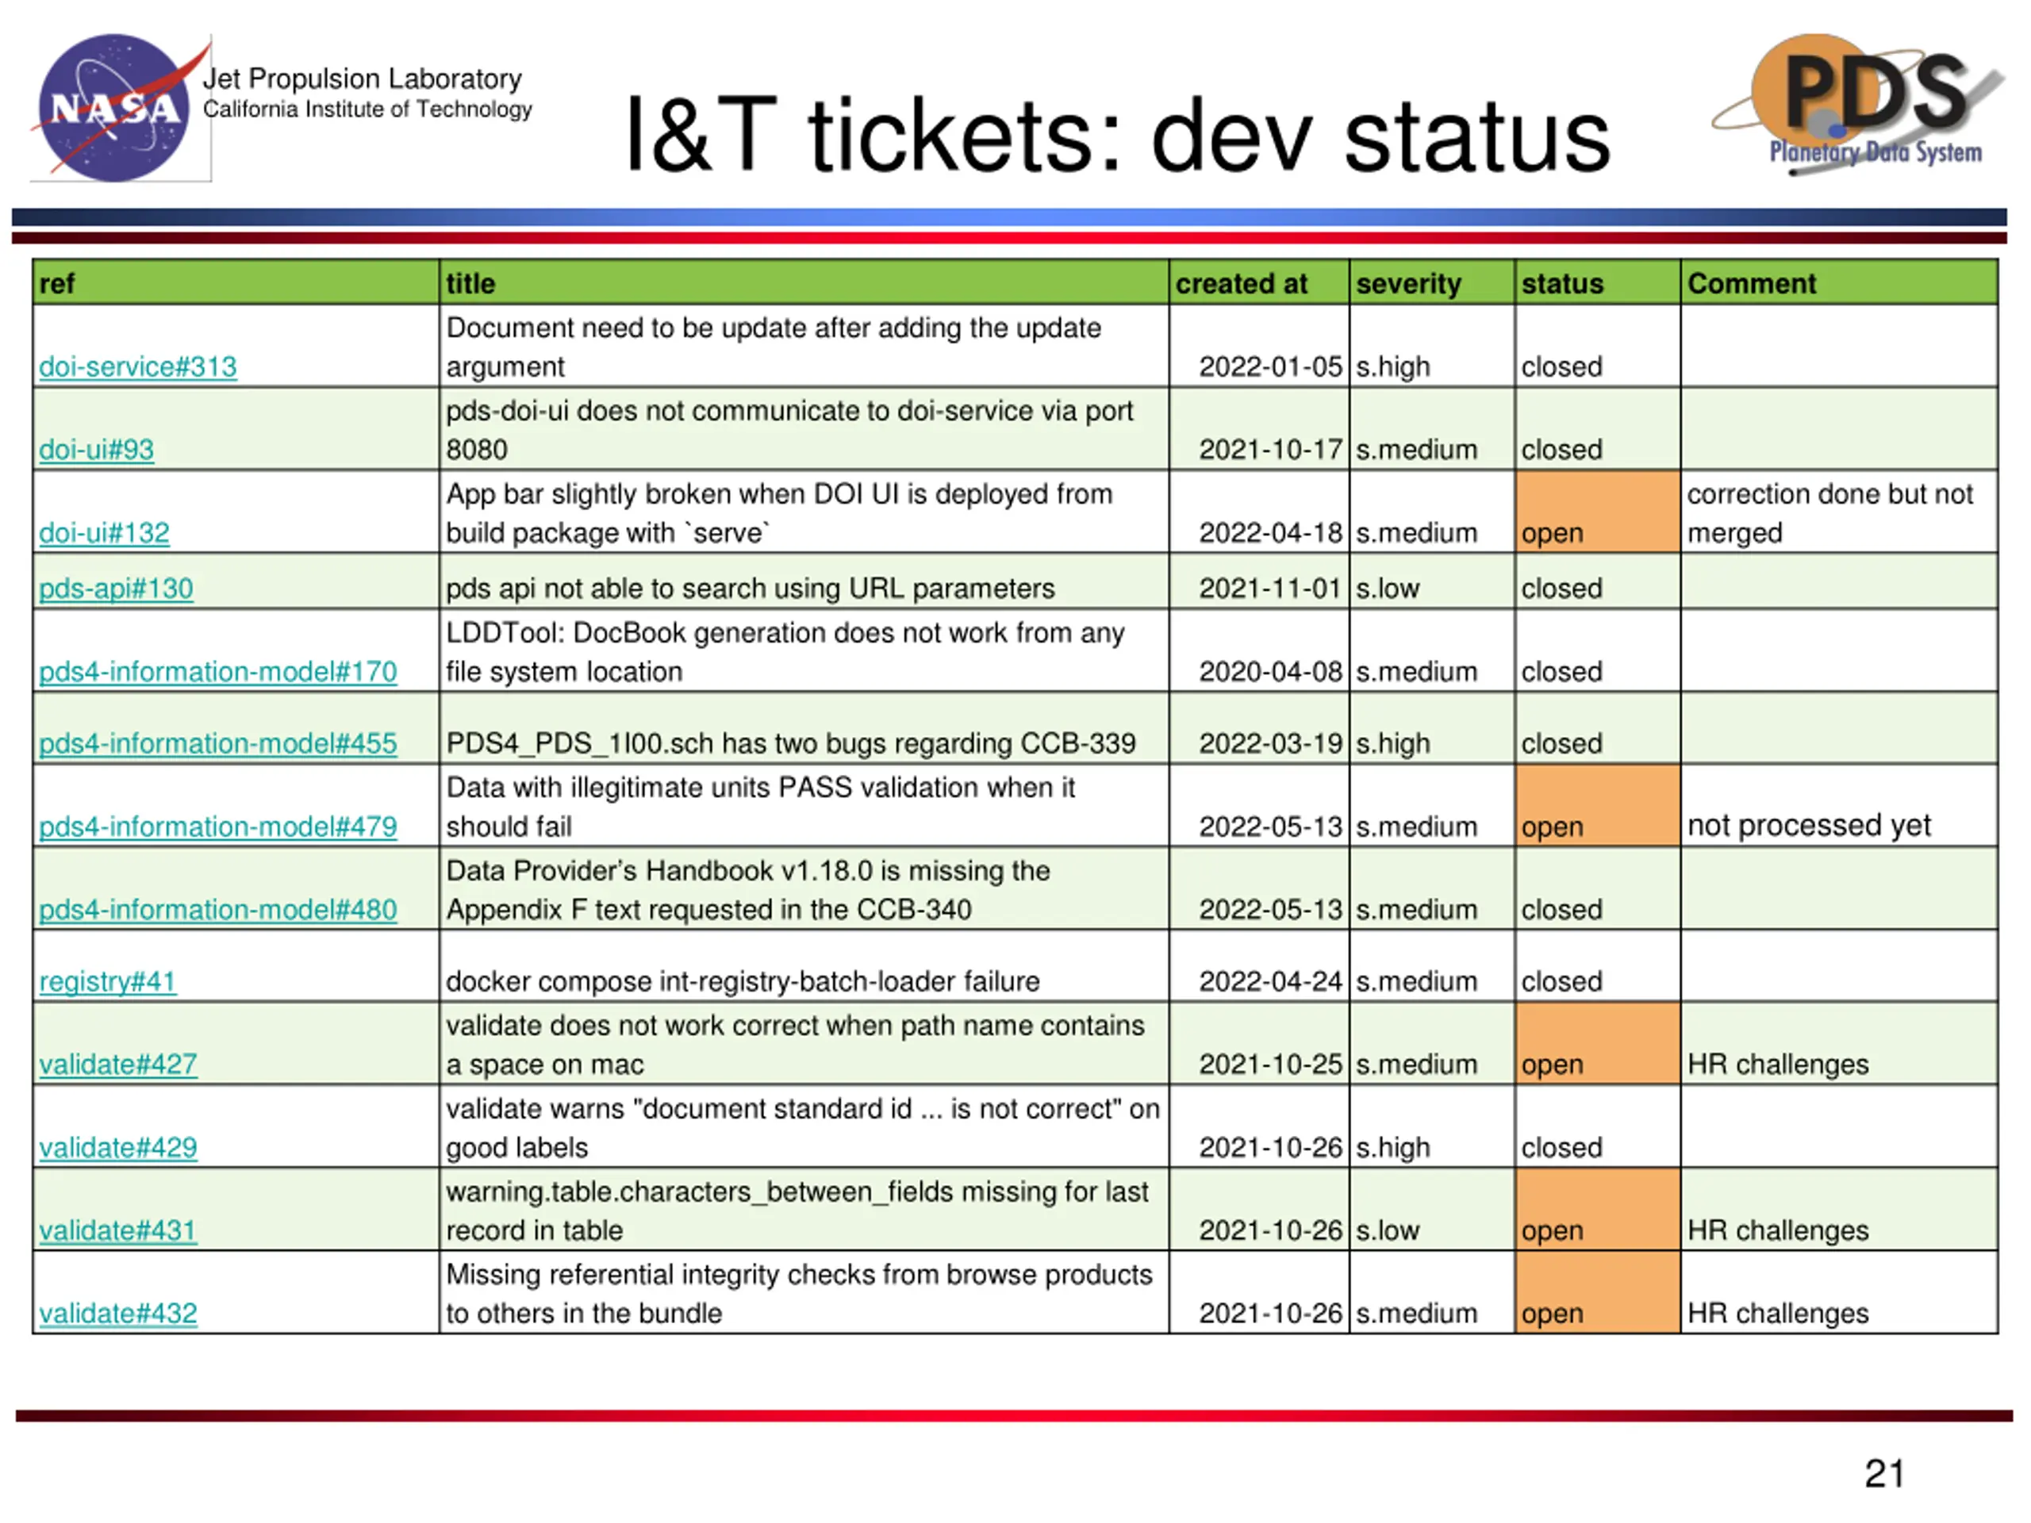The height and width of the screenshot is (1523, 2031).
Task: Open the pds4-information-model#479 link
Action: point(217,827)
